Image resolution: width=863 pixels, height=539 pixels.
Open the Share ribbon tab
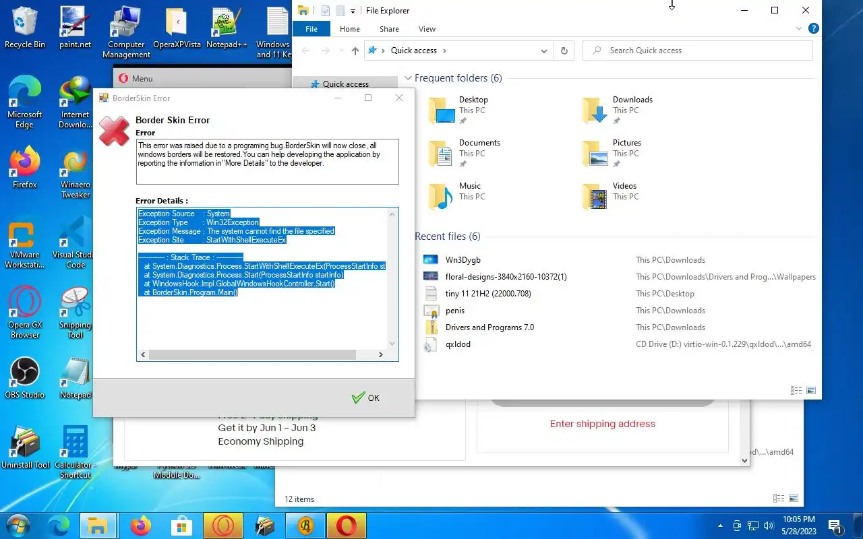389,29
